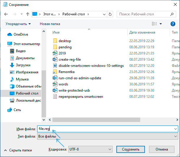Select create-reg-file Word document

click(x=67, y=60)
